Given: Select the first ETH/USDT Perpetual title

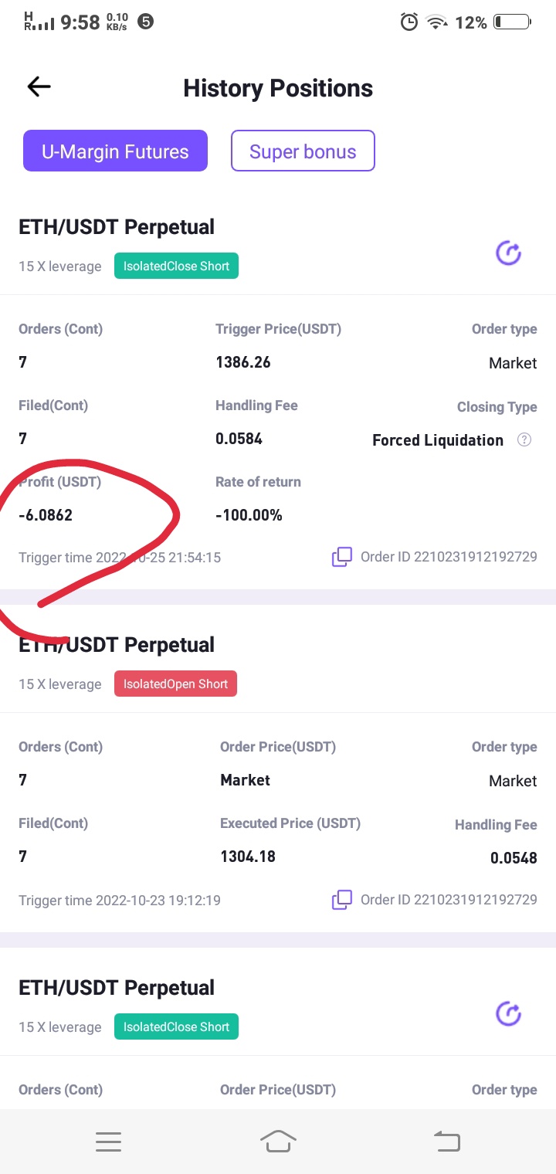Looking at the screenshot, I should (117, 227).
